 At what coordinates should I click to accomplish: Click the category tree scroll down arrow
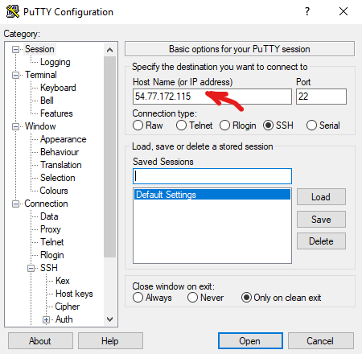109,319
